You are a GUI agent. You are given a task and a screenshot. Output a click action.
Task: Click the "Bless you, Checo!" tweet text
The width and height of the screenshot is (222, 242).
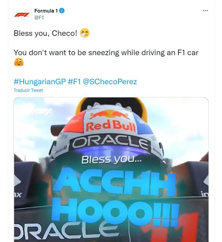click(45, 33)
